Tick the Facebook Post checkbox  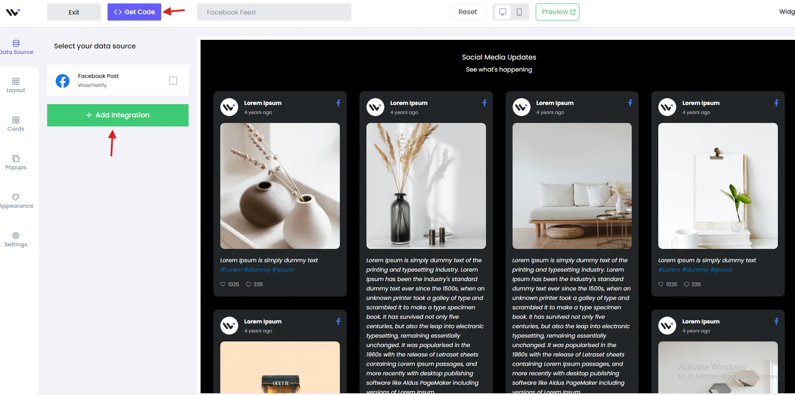[173, 81]
